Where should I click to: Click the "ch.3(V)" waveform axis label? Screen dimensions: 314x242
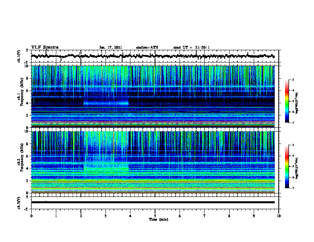pyautogui.click(x=19, y=203)
